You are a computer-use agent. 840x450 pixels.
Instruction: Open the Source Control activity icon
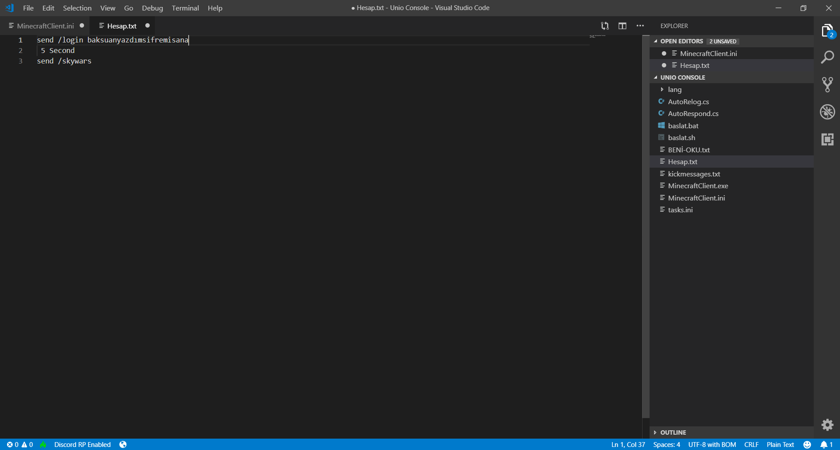click(x=827, y=84)
